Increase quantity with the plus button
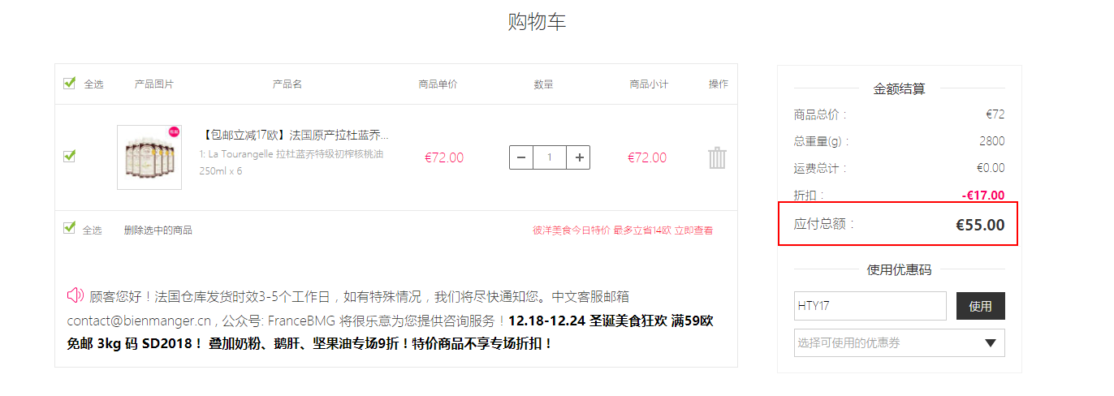Viewport: 1114px width, 396px height. coord(578,157)
